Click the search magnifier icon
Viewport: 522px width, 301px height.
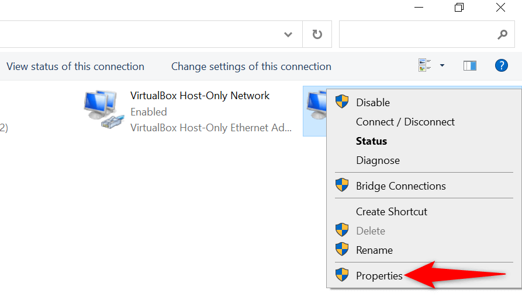click(x=502, y=34)
